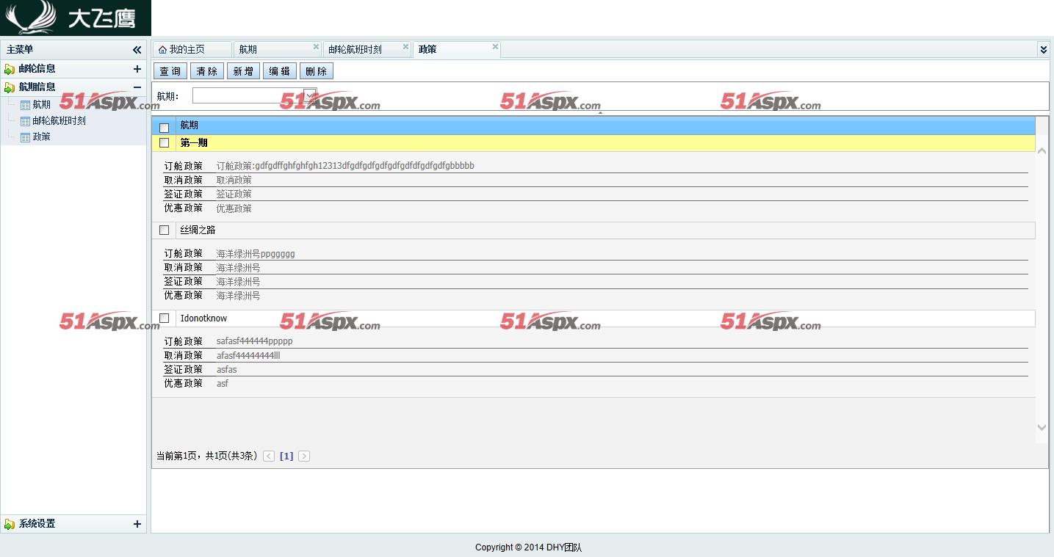The width and height of the screenshot is (1054, 557).
Task: Sort by the 航期 column header
Action: [x=189, y=125]
